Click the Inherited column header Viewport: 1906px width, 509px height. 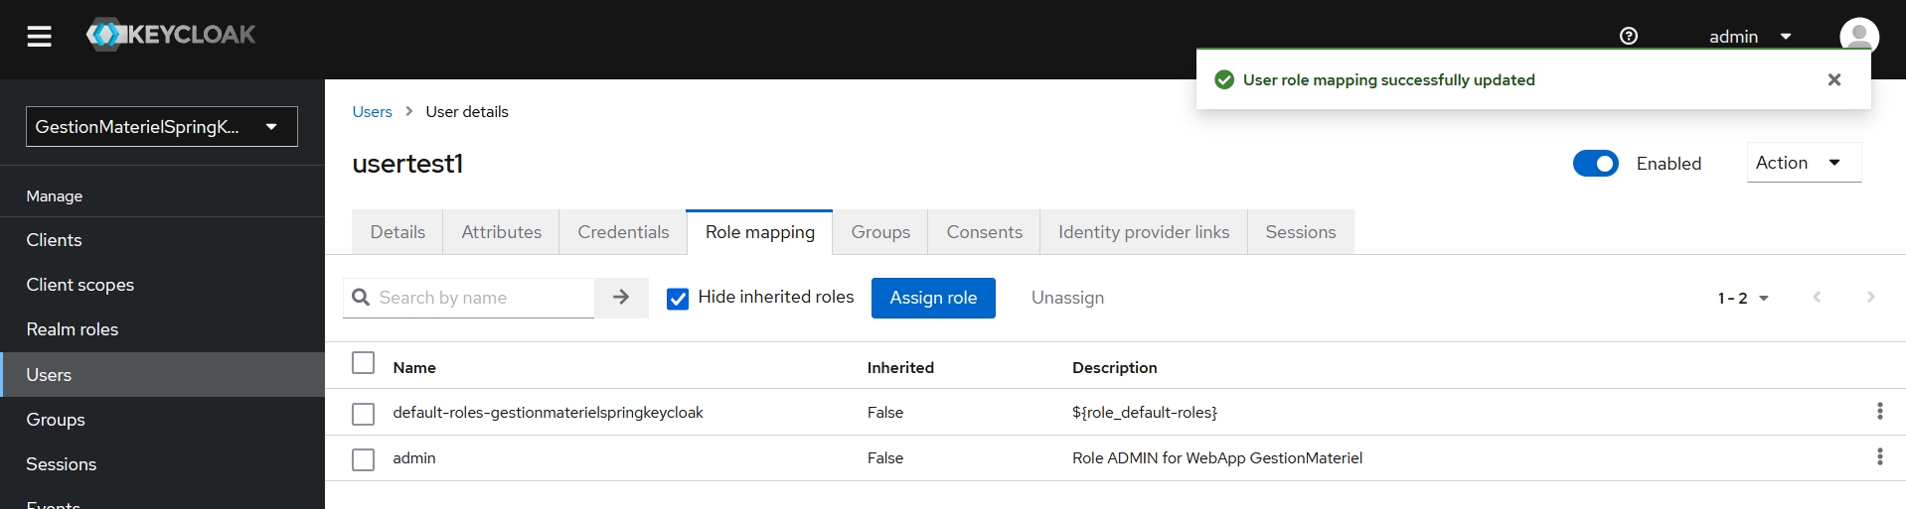pos(900,367)
